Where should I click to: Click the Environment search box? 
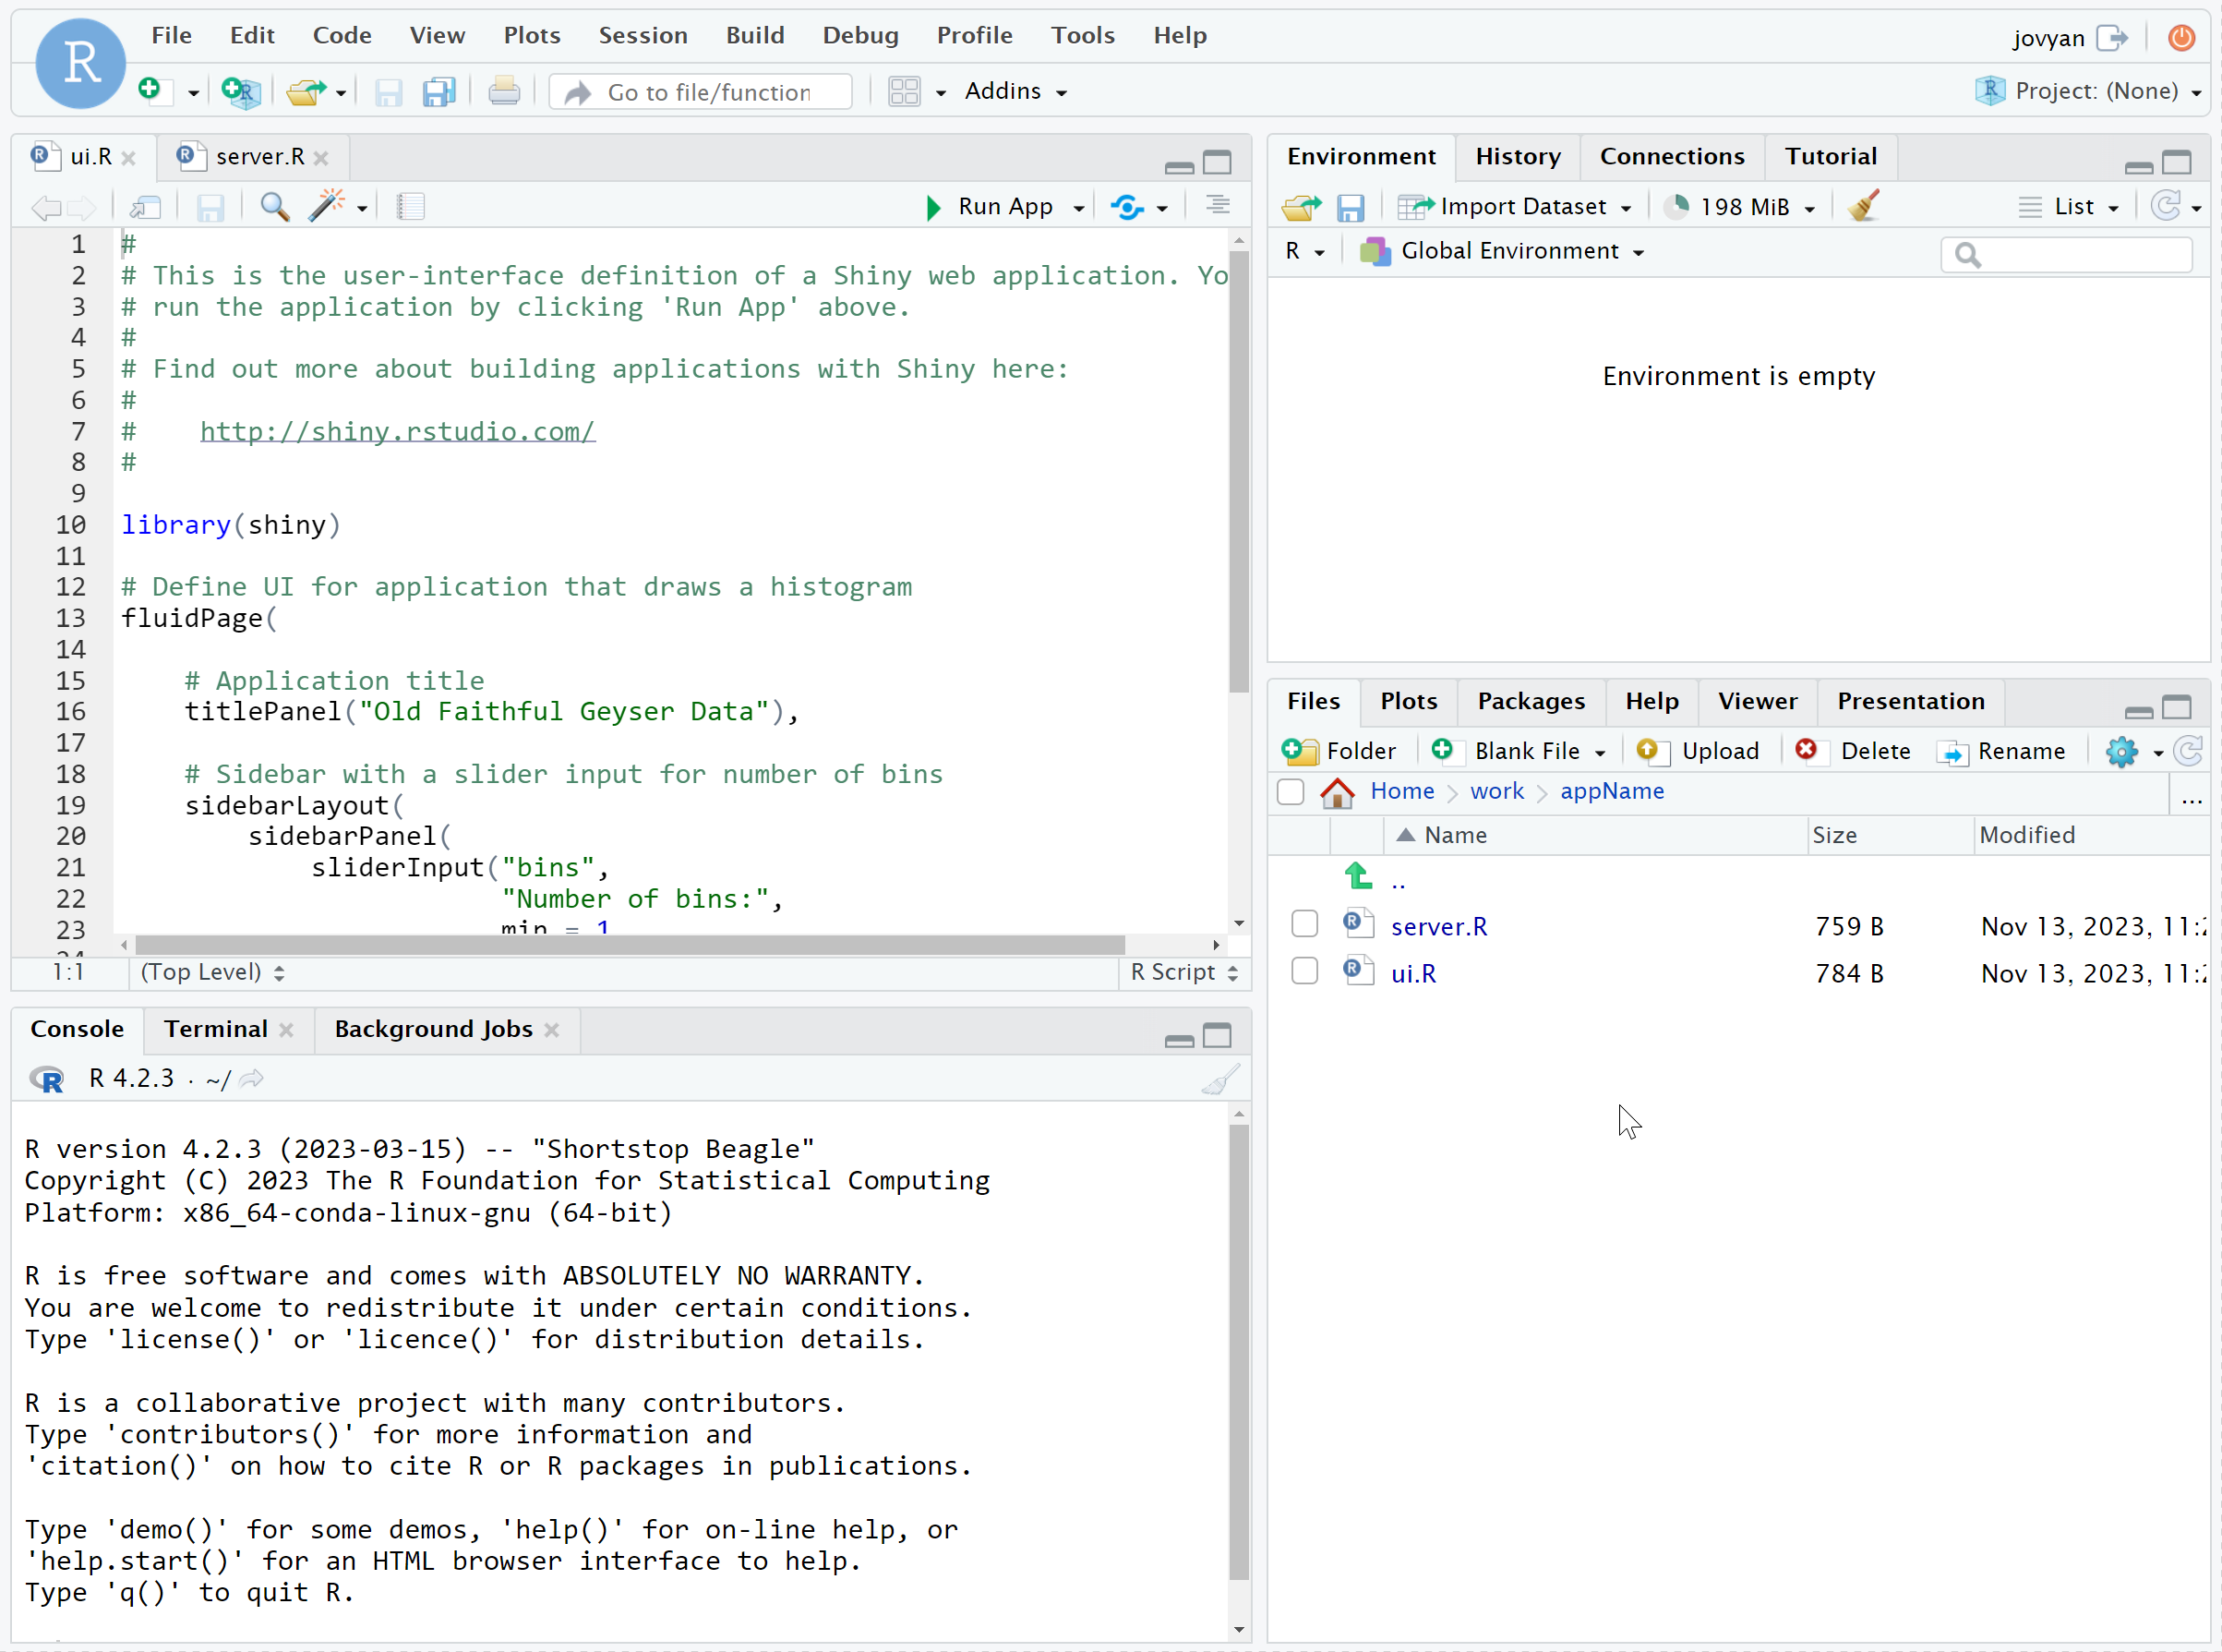click(2066, 255)
